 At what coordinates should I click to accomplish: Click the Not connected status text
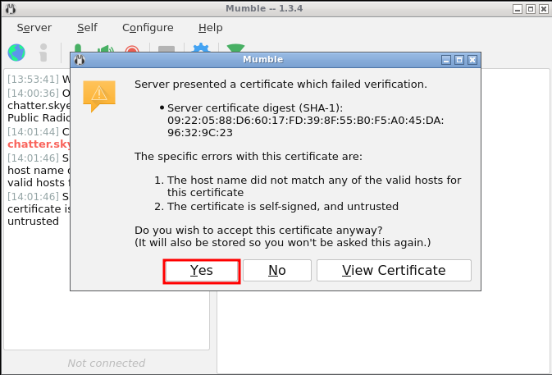point(106,363)
